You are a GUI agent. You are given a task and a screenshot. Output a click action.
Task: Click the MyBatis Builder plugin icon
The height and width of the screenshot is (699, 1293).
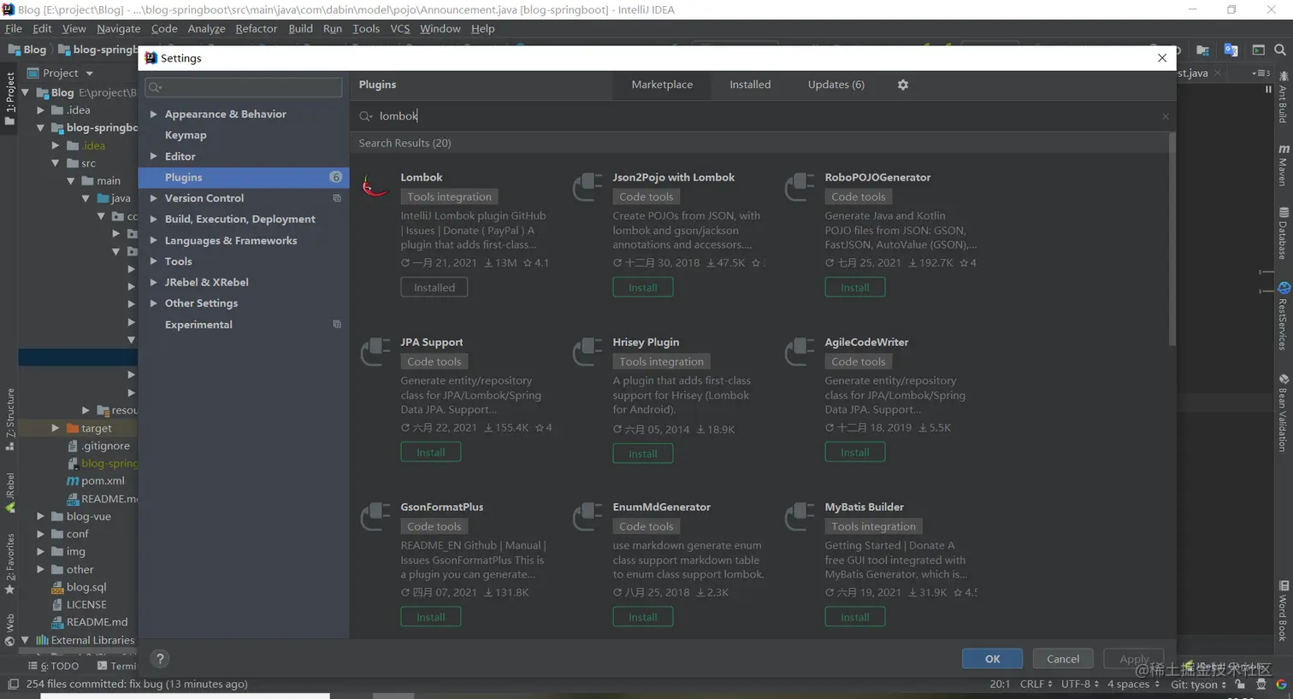799,515
